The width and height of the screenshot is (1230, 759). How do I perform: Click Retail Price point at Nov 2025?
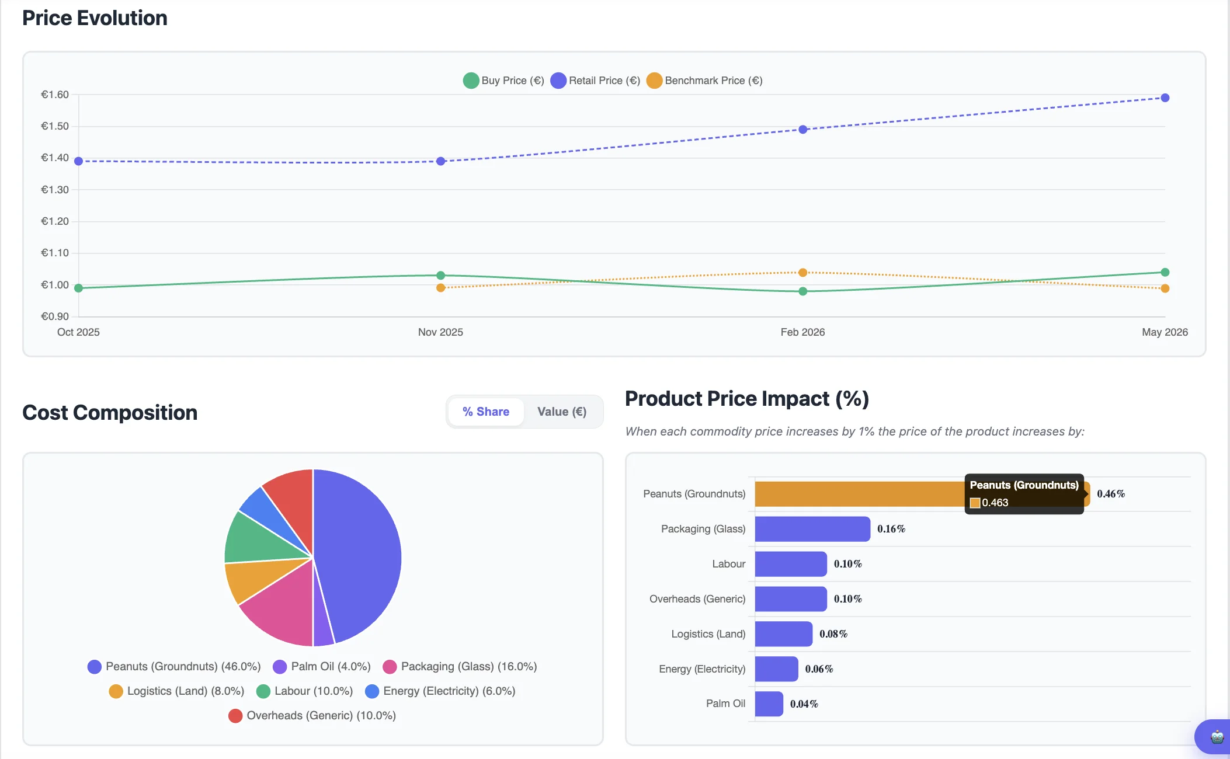click(x=441, y=161)
